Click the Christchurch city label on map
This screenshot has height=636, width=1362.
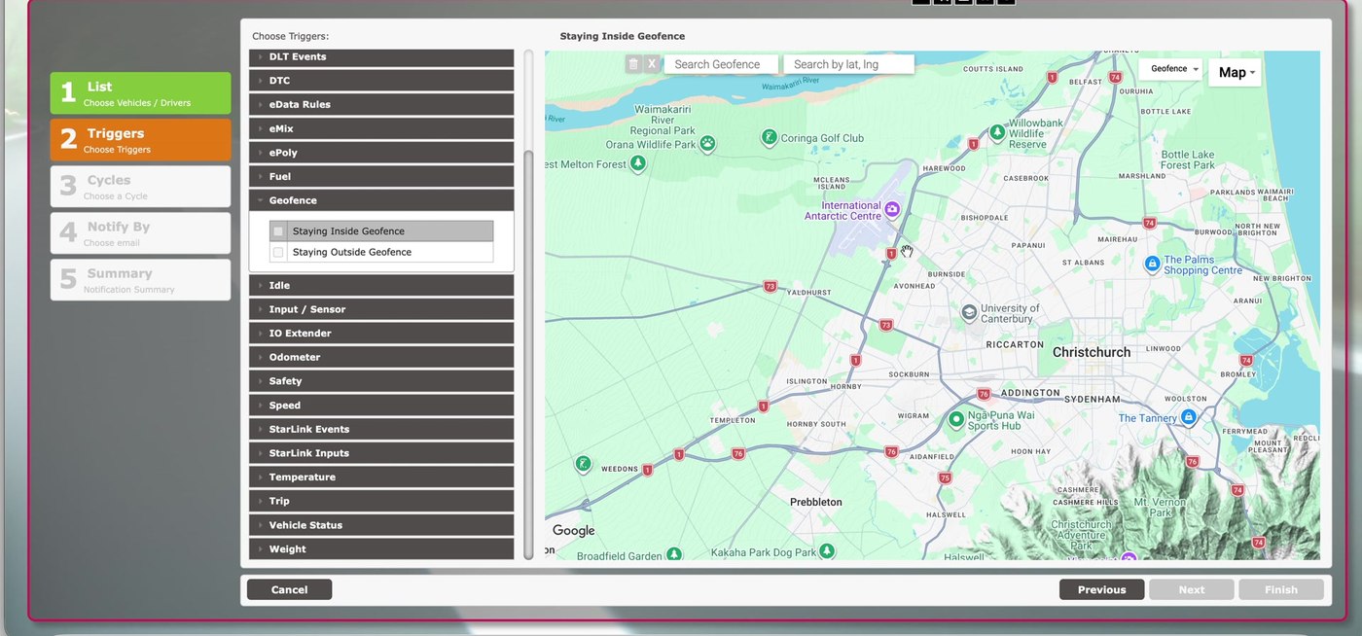click(1092, 352)
